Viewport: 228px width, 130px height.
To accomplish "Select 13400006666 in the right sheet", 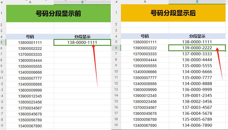I will [145, 72].
